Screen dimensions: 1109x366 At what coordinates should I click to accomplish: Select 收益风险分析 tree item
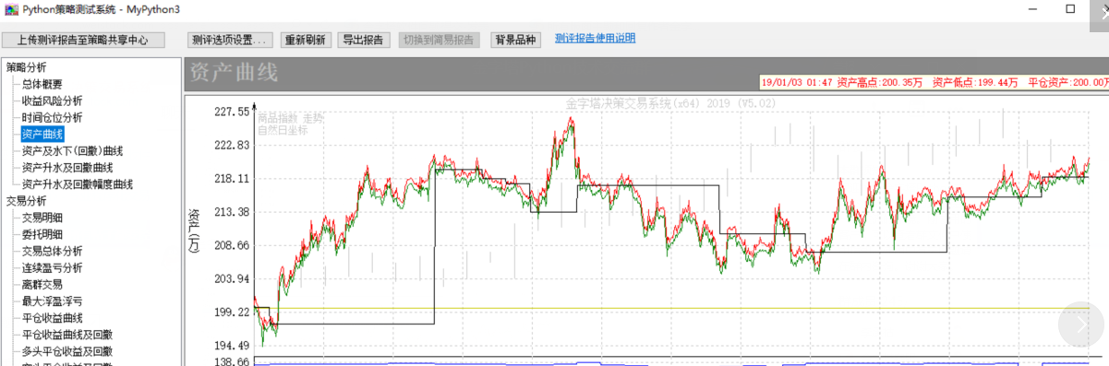click(52, 100)
